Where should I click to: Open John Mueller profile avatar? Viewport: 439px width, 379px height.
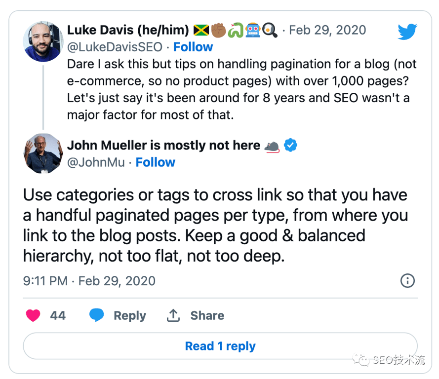[43, 153]
